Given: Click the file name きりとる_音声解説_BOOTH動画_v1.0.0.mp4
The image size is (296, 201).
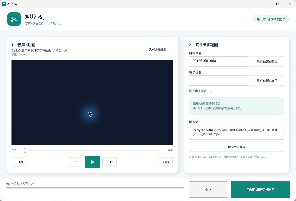Looking at the screenshot, I should point(39,50).
